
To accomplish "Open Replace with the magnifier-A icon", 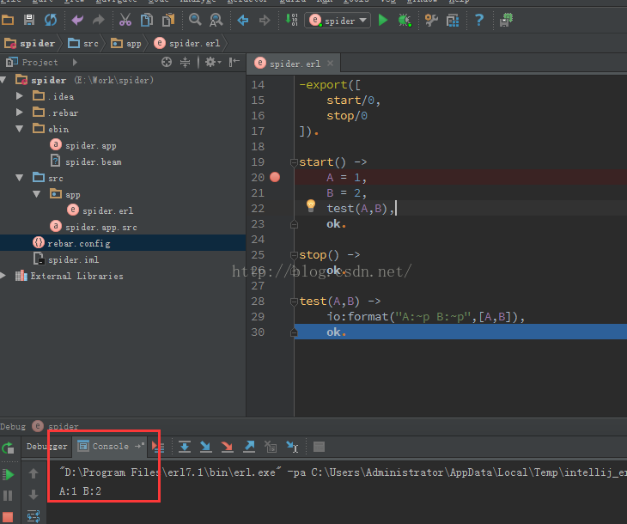I will 216,20.
